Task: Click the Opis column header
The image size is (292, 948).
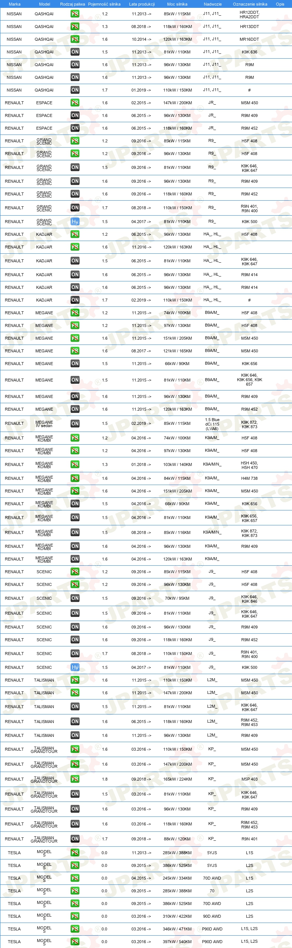Action: coord(280,4)
